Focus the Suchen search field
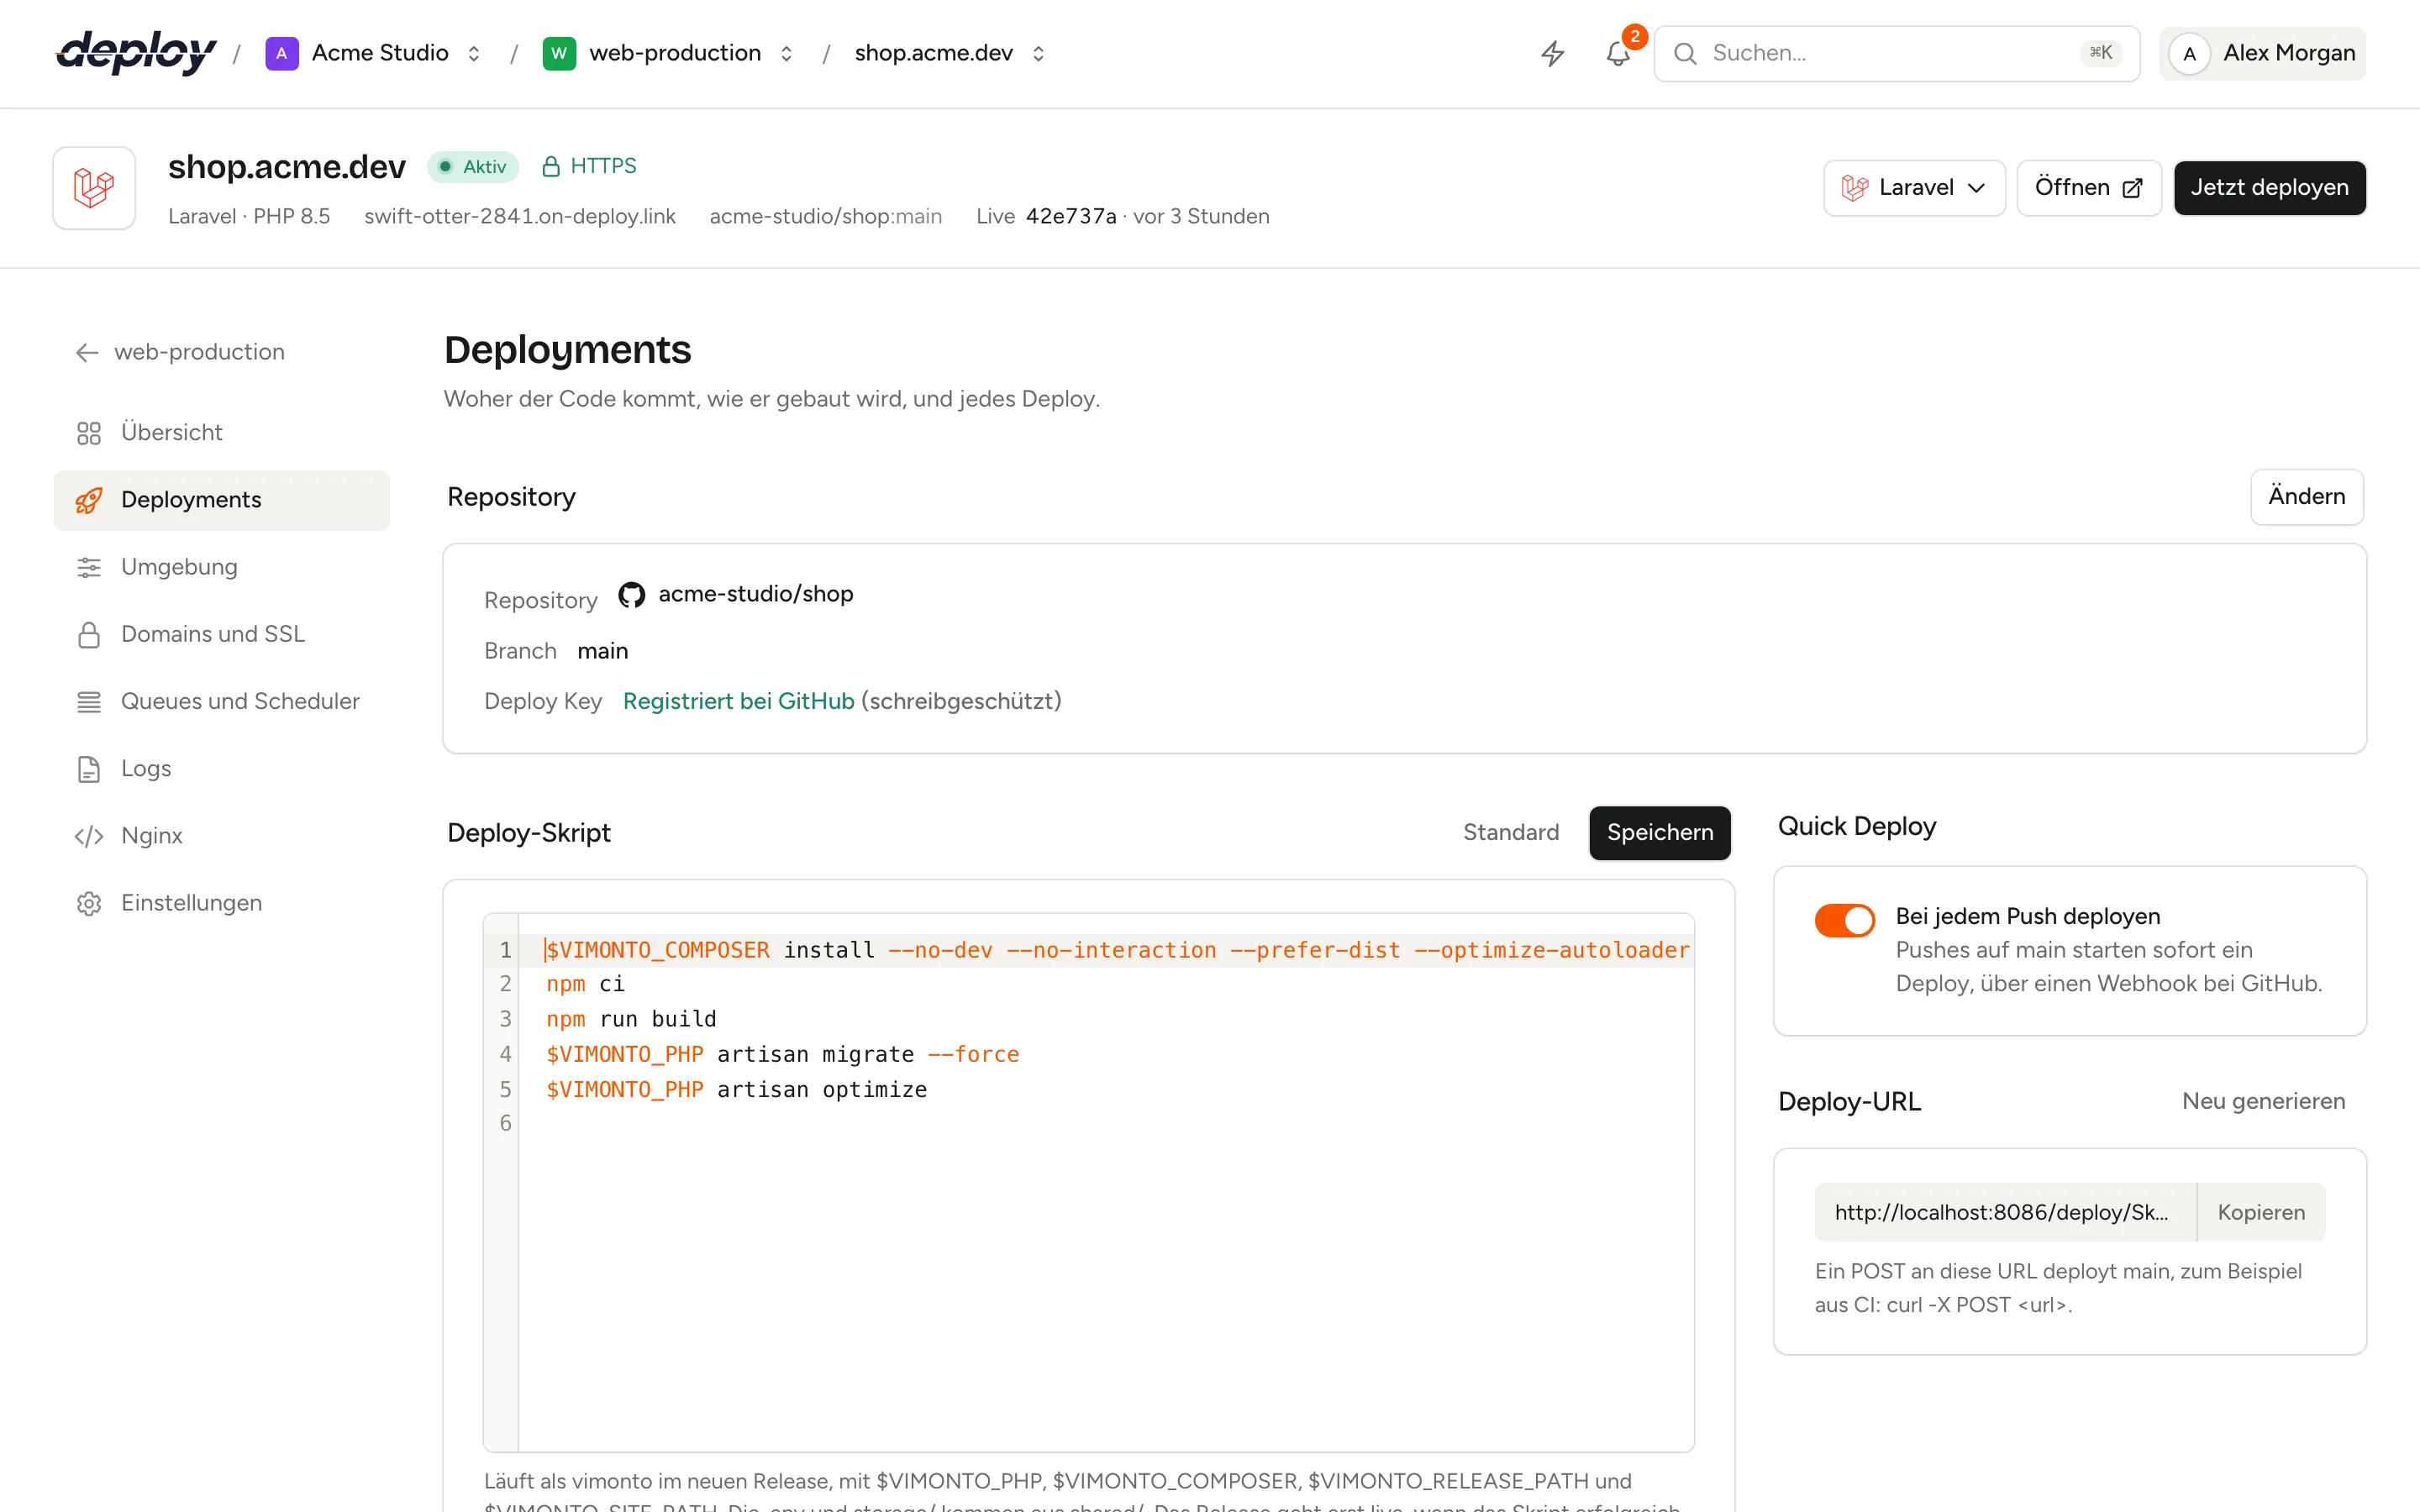This screenshot has width=2420, height=1512. tap(1896, 53)
